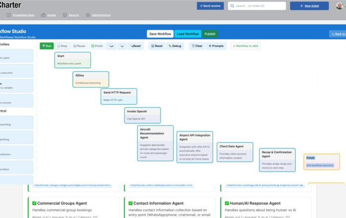Click the Save Workflow button
This screenshot has height=218, width=346.
(x=160, y=34)
